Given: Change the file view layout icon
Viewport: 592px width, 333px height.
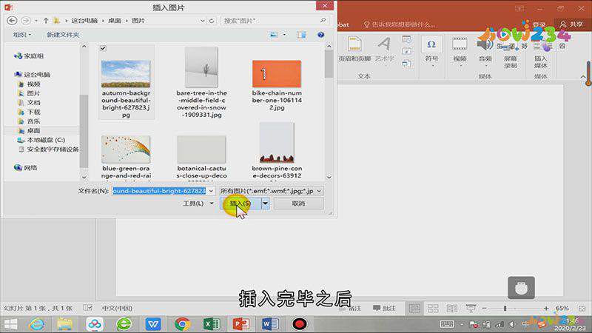Looking at the screenshot, I should pyautogui.click(x=274, y=35).
